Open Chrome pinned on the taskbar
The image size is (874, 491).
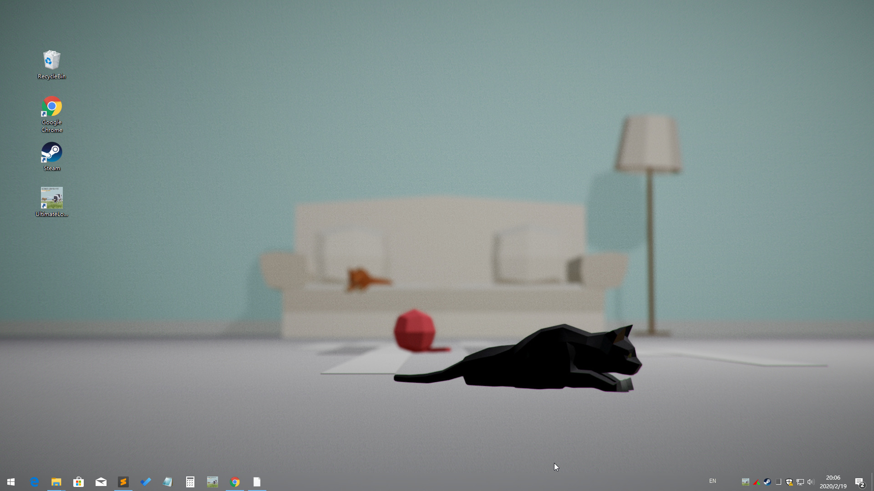[235, 482]
